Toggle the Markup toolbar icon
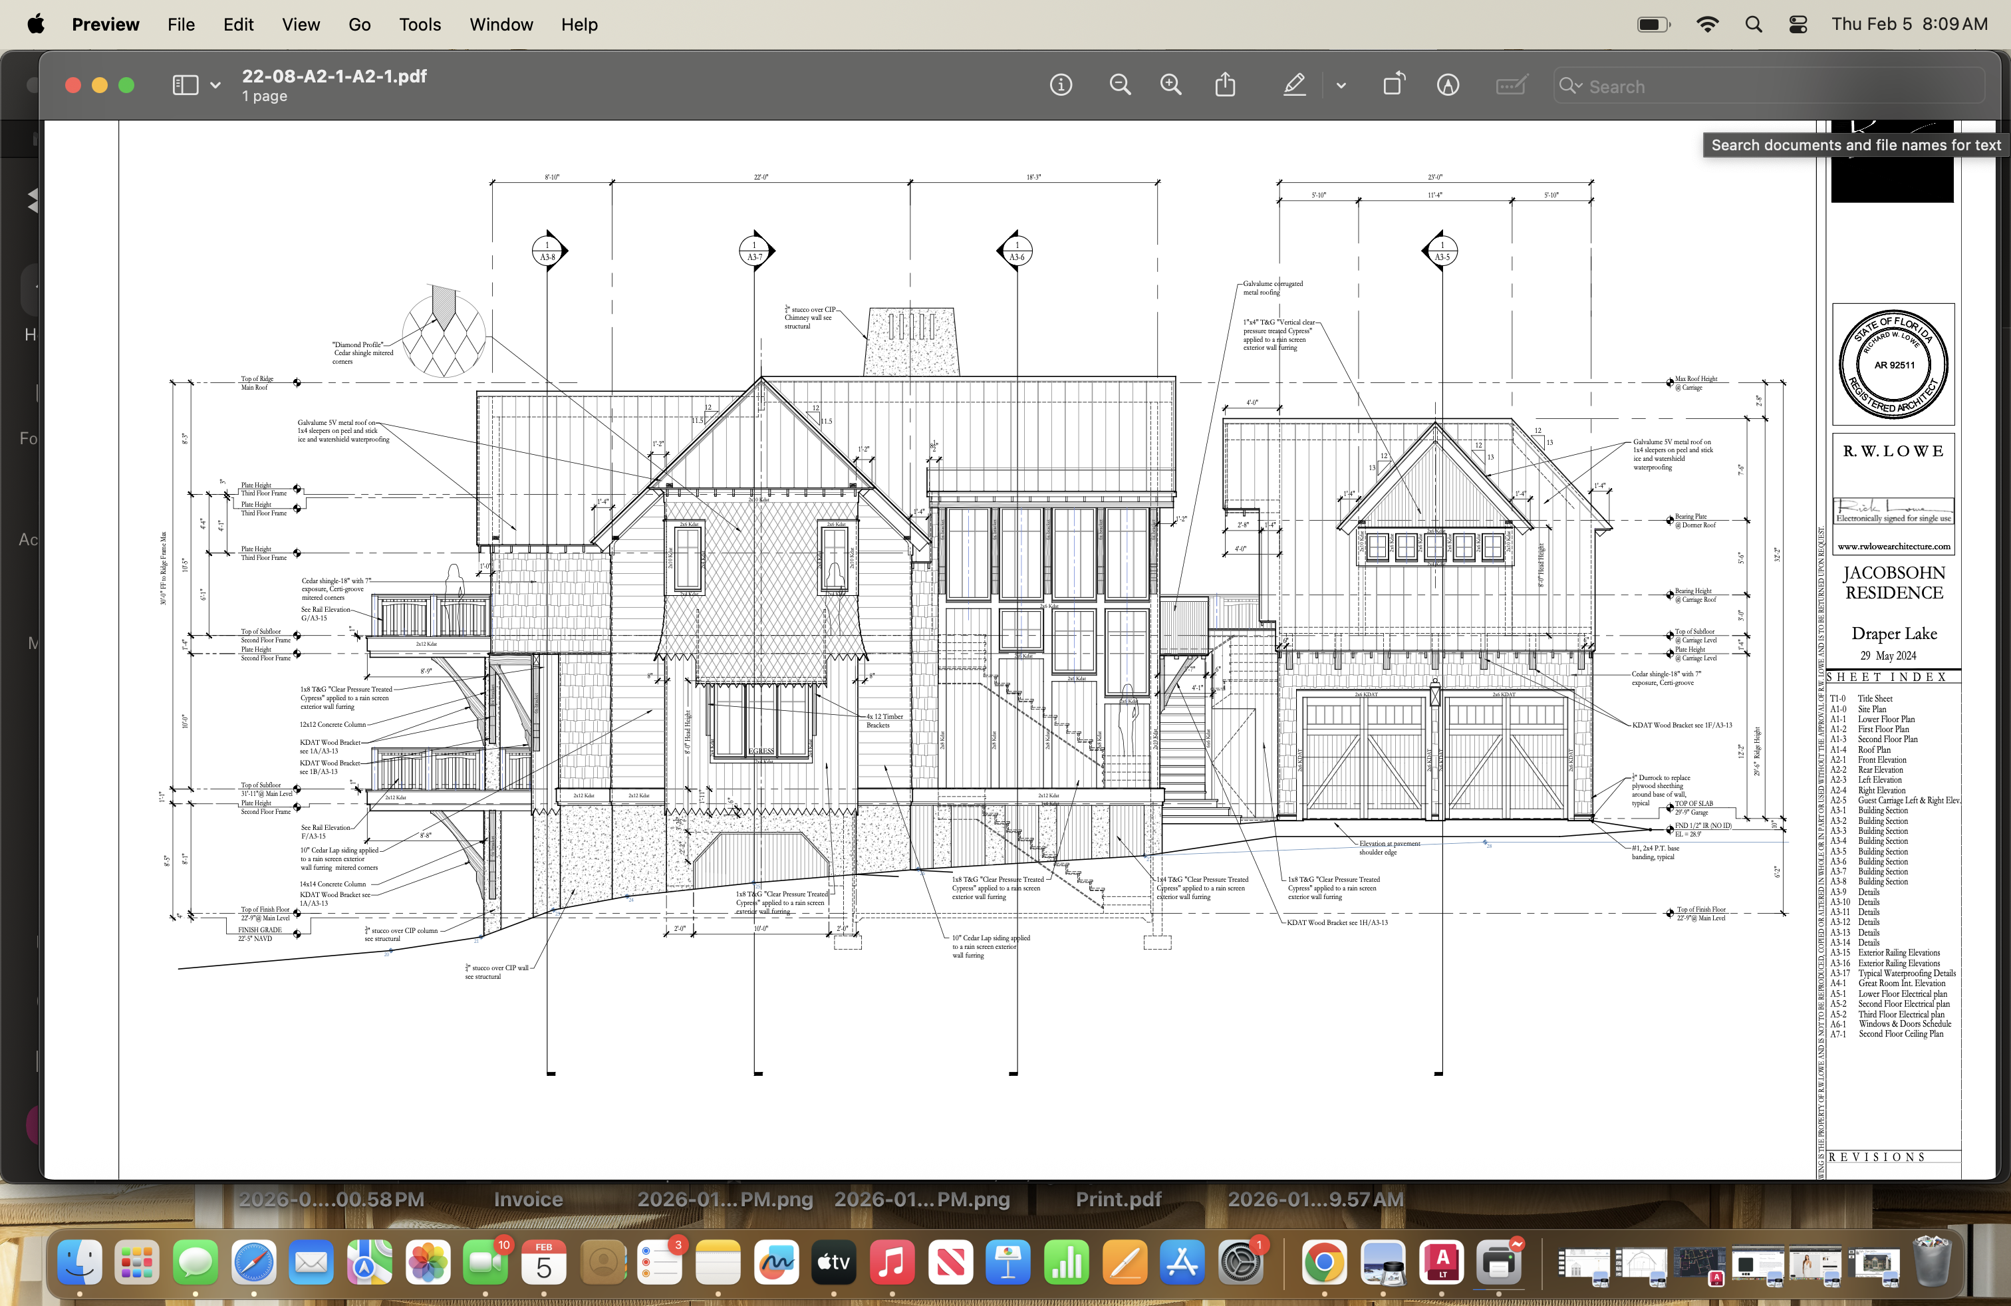The height and width of the screenshot is (1306, 2011). point(1448,85)
